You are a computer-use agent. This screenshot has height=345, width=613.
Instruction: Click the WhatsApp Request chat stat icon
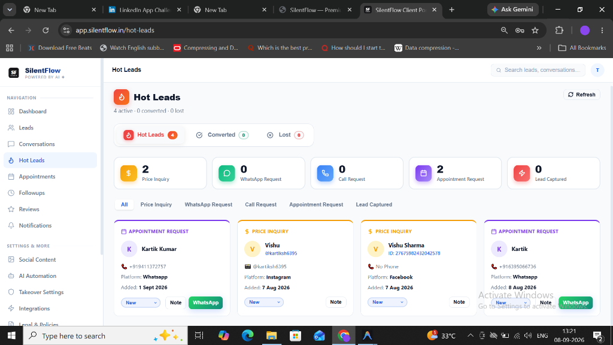tap(227, 173)
